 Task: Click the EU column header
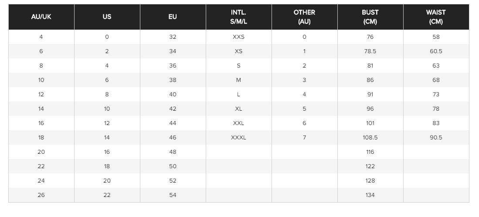click(173, 17)
